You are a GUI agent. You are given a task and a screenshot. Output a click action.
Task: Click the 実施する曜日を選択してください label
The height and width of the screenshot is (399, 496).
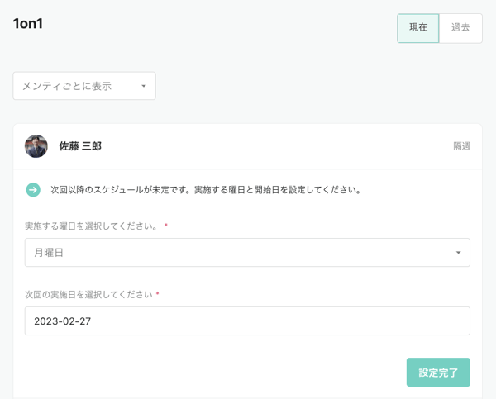[x=91, y=226]
